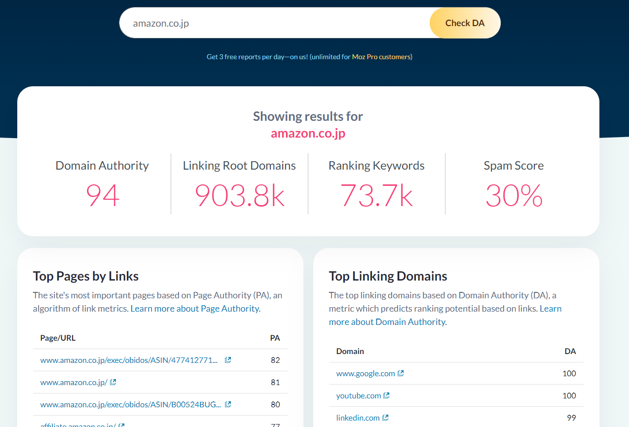This screenshot has height=427, width=629.
Task: Click the Top Pages by Links heading
Action: coord(86,276)
